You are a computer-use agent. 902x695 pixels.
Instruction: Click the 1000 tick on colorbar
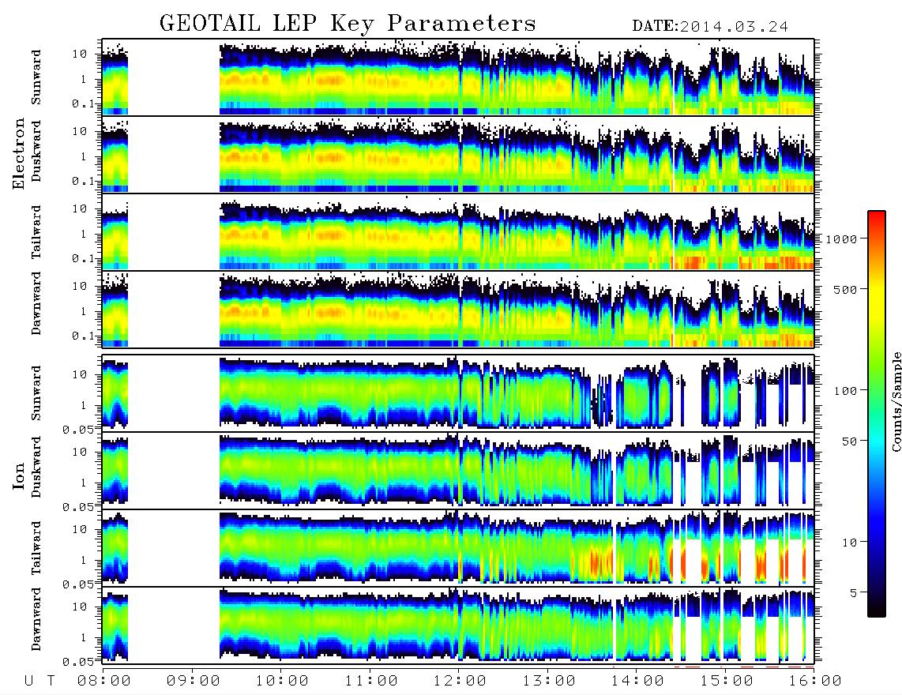(x=841, y=239)
